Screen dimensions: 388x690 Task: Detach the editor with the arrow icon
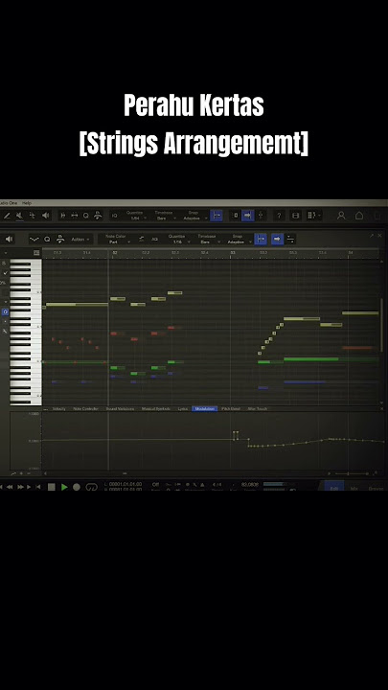tap(372, 236)
